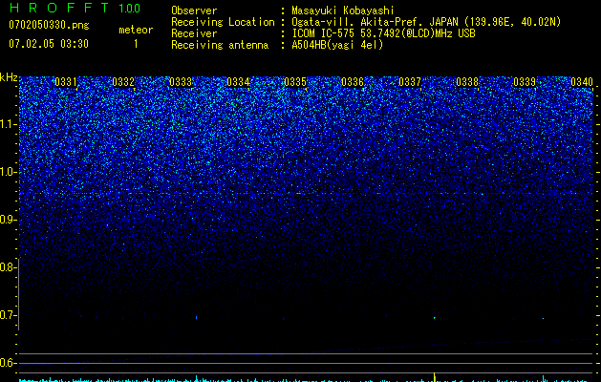The image size is (601, 382).
Task: Click the echo dot near 0333 at 0.7 kHz
Action: 197,318
